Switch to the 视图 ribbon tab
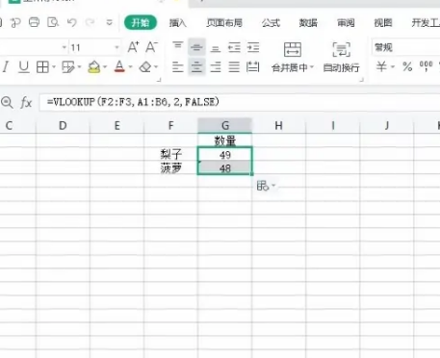This screenshot has height=358, width=440. (383, 23)
